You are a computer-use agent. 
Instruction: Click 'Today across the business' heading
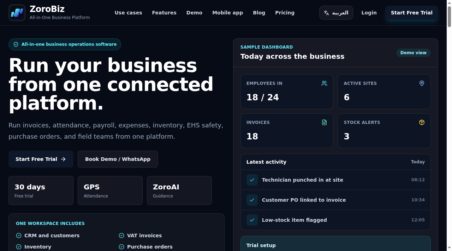point(292,56)
